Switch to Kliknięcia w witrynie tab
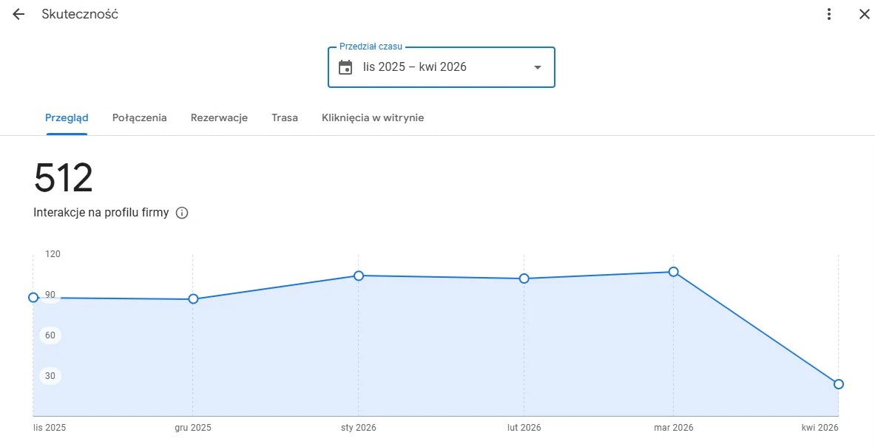The image size is (875, 444). 373,117
